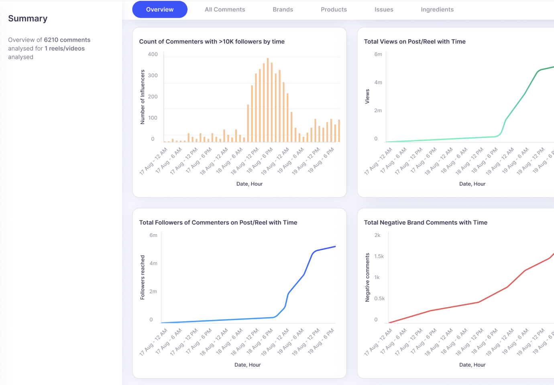Select the Overview tab
Image resolution: width=554 pixels, height=385 pixels.
point(160,10)
